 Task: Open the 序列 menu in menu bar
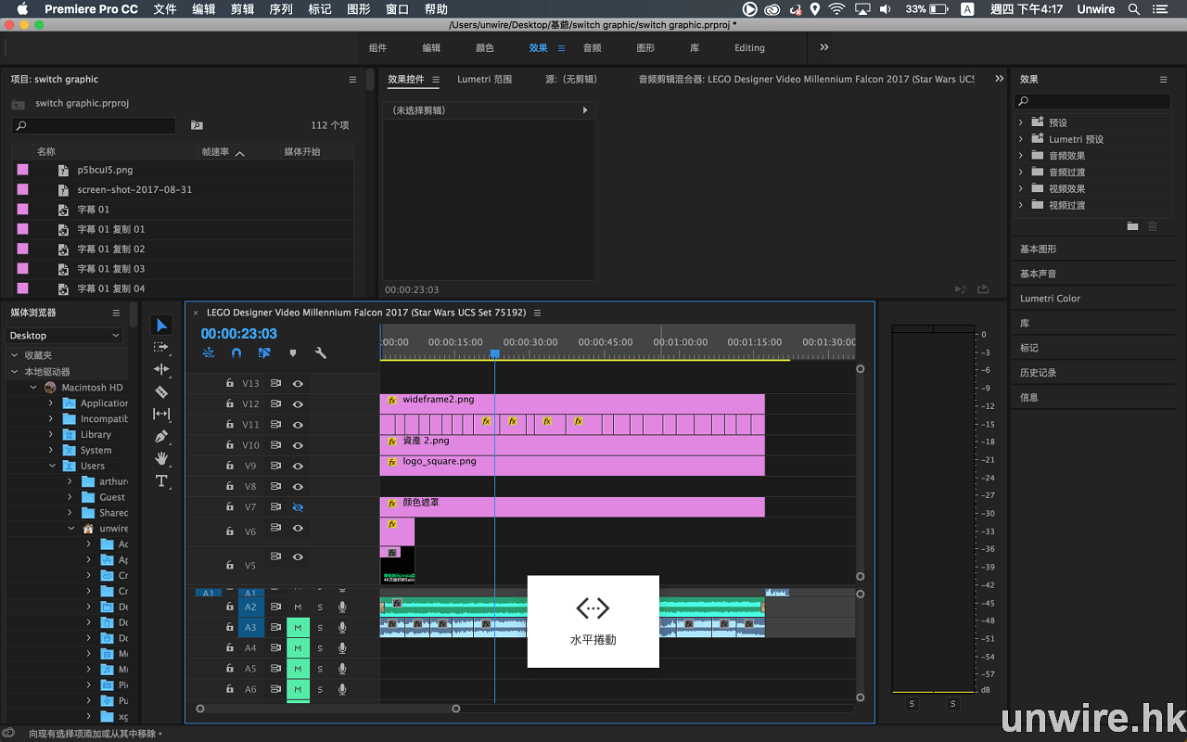tap(280, 9)
